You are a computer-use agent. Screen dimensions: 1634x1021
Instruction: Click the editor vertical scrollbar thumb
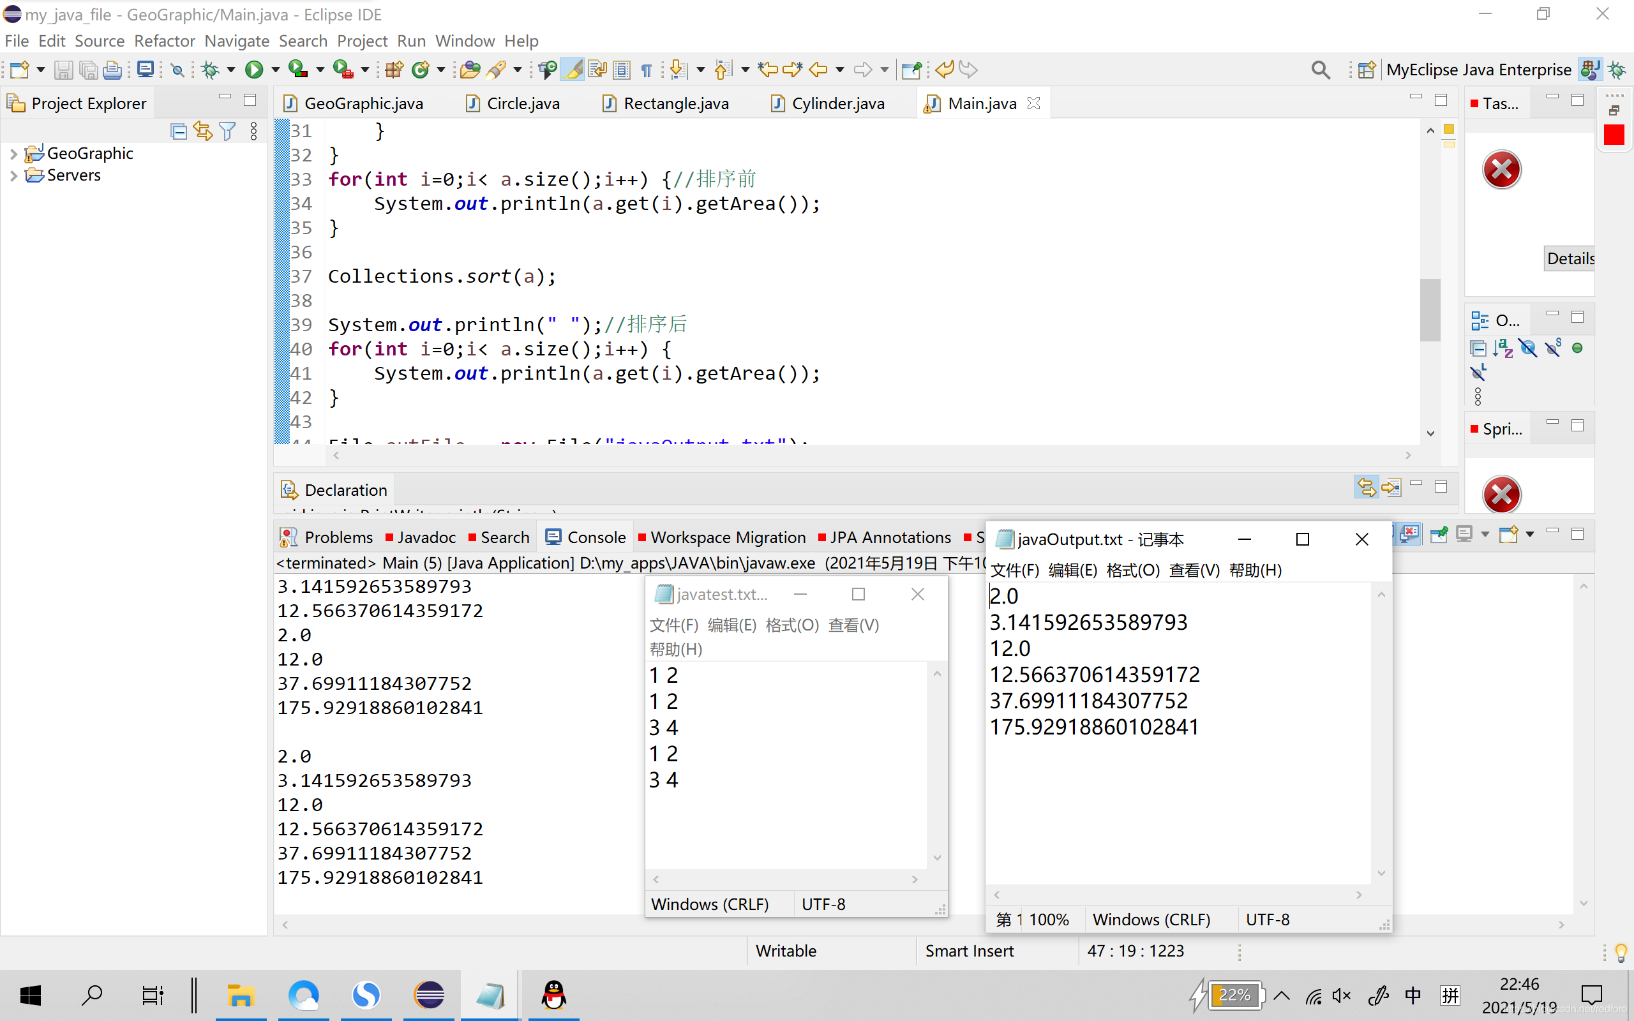tap(1429, 310)
